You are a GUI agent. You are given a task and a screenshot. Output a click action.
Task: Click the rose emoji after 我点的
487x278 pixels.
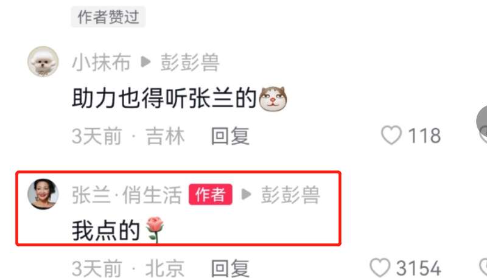click(155, 229)
